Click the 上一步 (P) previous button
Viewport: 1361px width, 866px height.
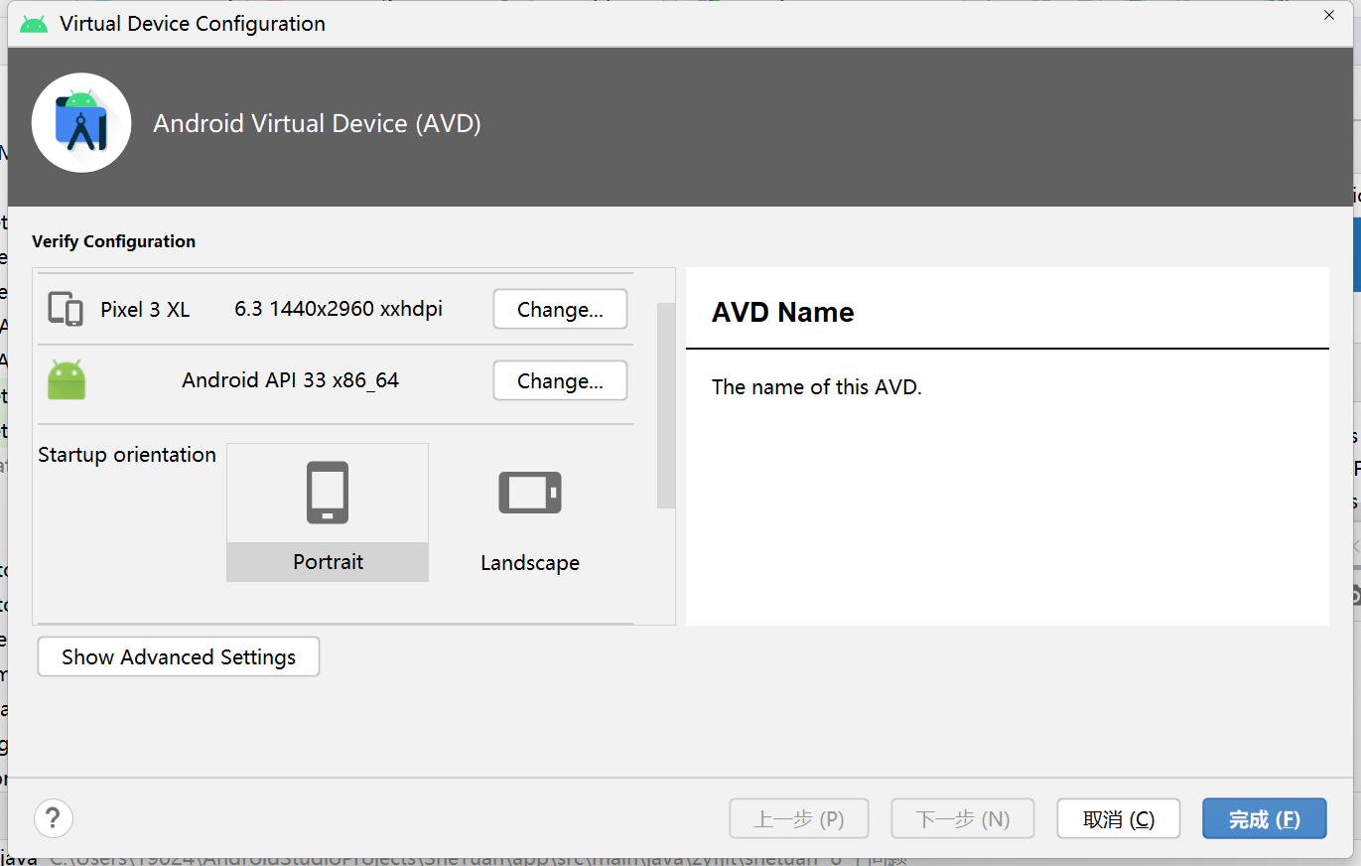799,819
